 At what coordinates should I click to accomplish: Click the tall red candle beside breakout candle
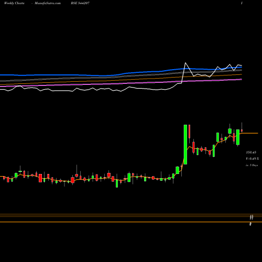pyautogui.click(x=189, y=132)
